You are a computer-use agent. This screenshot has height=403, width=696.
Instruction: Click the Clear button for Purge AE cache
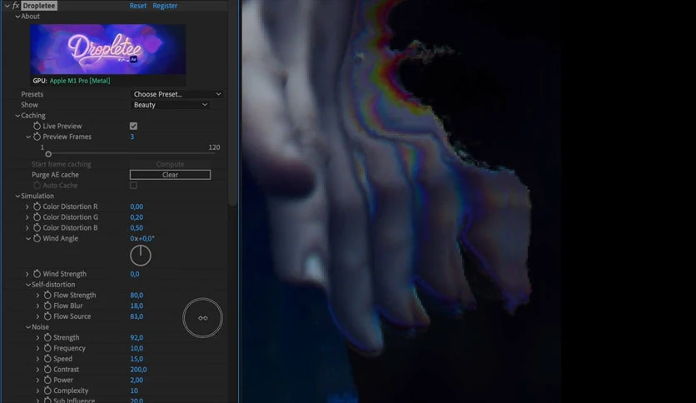click(170, 175)
